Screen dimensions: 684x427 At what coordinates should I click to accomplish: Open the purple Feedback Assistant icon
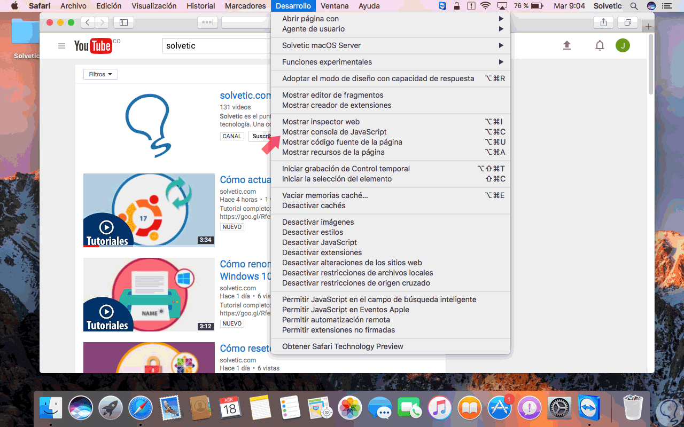point(530,408)
